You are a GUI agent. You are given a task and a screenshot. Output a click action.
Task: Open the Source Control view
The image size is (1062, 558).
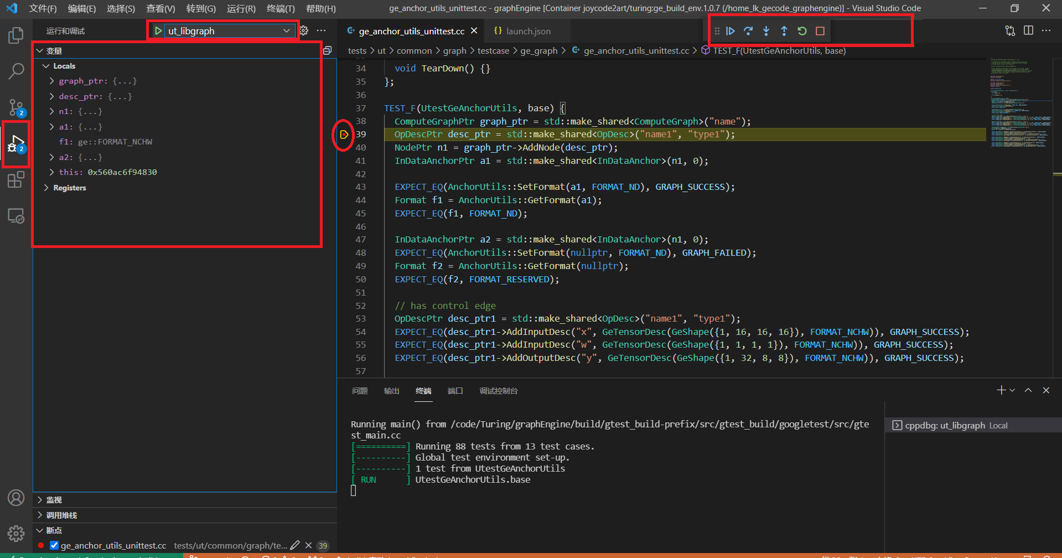click(16, 107)
